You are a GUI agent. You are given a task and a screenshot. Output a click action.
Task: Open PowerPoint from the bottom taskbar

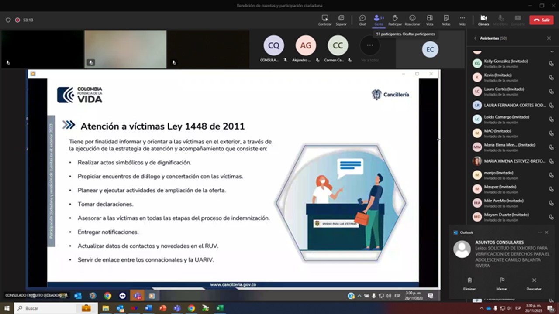click(x=163, y=308)
